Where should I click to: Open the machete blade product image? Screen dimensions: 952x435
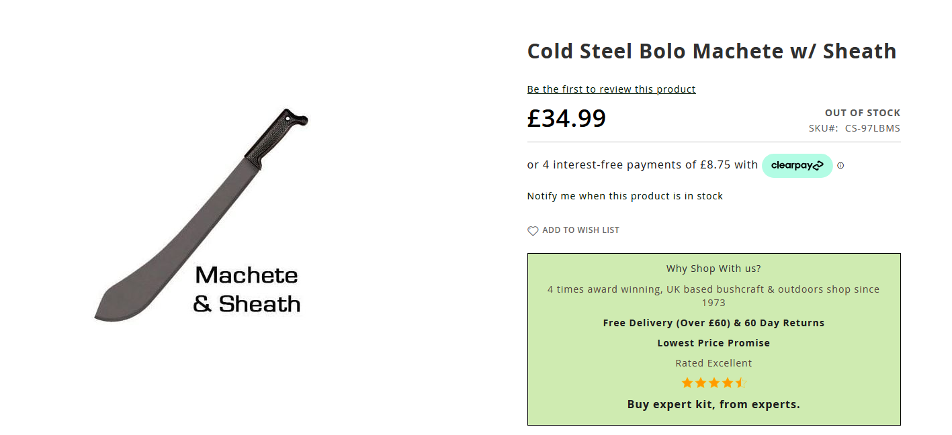pyautogui.click(x=201, y=215)
